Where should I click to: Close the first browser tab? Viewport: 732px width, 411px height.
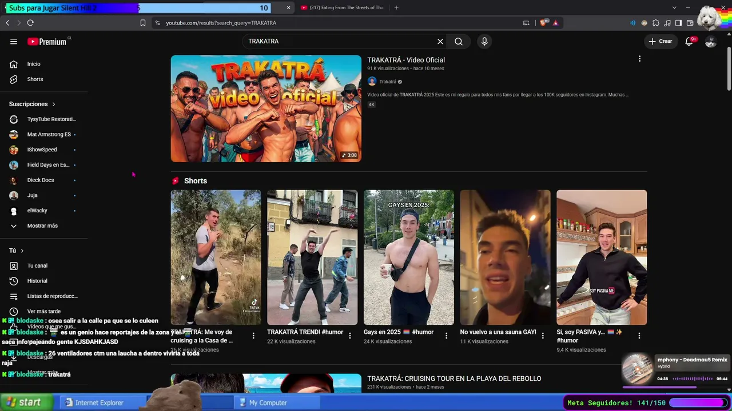point(288,8)
